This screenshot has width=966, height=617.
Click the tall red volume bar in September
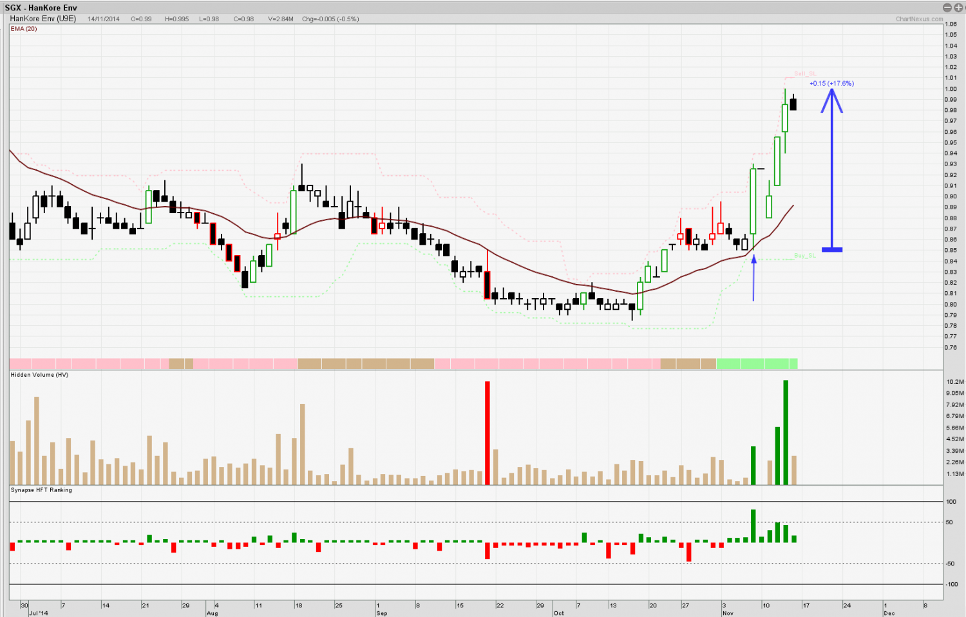tap(488, 433)
